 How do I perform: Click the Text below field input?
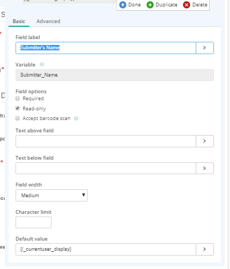click(106, 168)
